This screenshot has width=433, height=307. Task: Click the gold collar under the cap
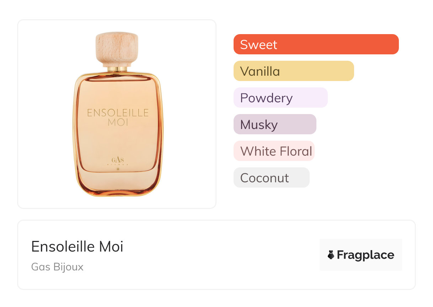click(117, 69)
